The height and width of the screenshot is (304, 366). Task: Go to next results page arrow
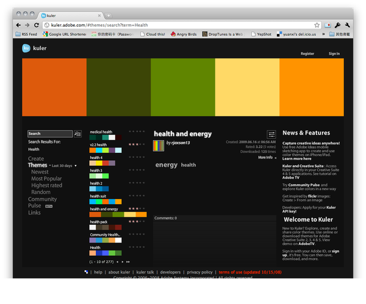coord(123,262)
